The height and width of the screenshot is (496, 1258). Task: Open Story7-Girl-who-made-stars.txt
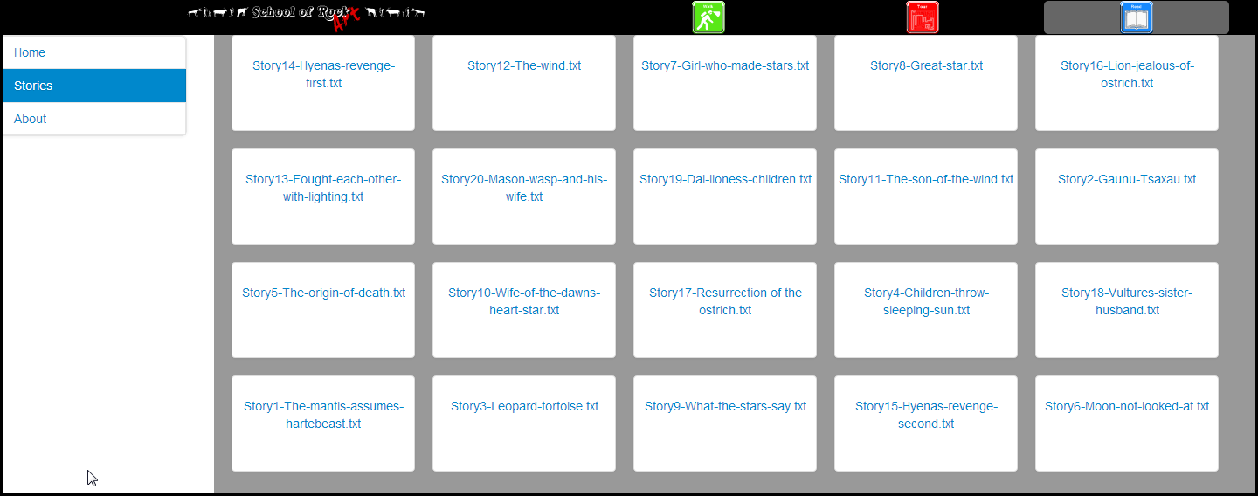click(x=725, y=65)
